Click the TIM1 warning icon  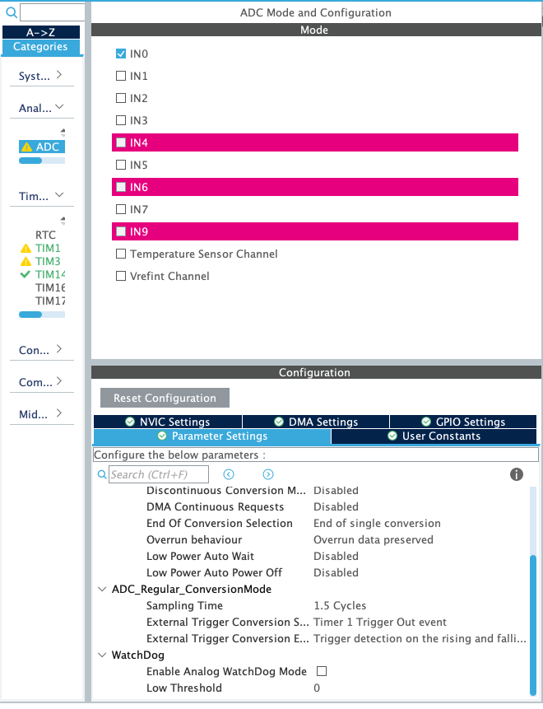[x=26, y=248]
